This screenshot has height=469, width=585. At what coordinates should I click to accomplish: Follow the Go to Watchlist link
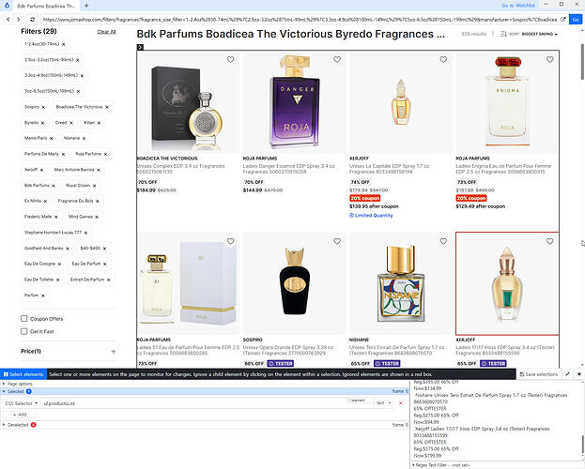[518, 6]
